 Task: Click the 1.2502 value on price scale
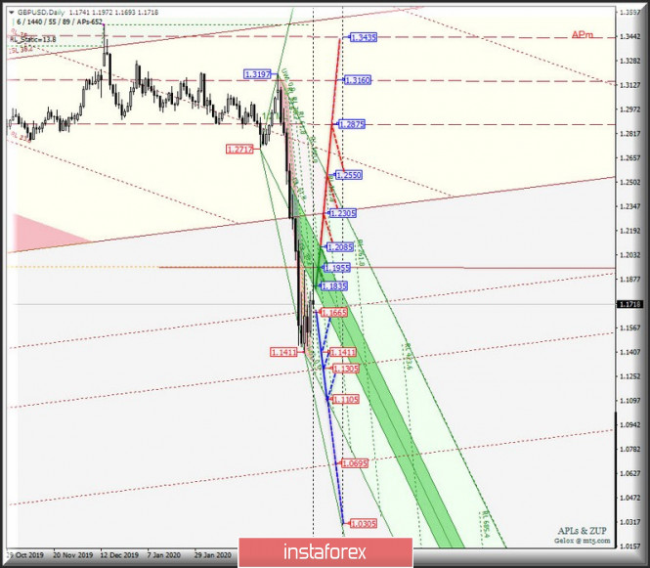click(630, 183)
